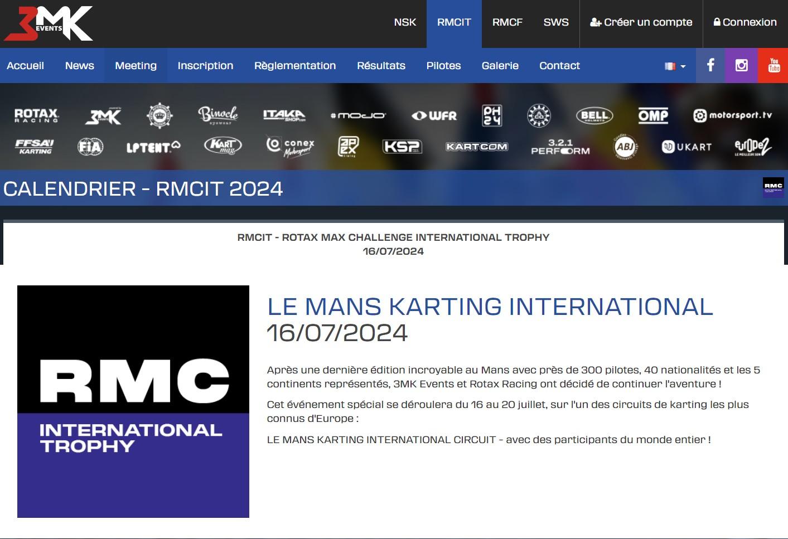
Task: Click the LPTENT sponsor logo
Action: [153, 147]
